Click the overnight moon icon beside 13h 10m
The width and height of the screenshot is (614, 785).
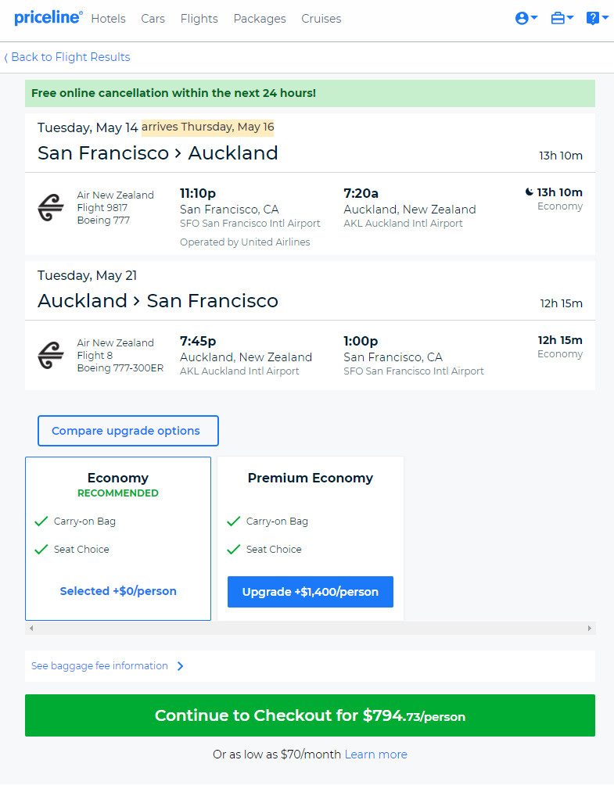[x=530, y=192]
